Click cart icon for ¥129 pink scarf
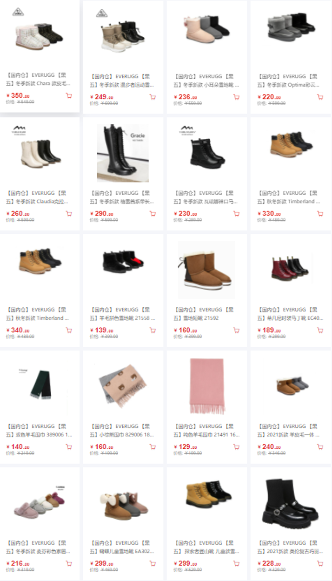 click(x=236, y=447)
